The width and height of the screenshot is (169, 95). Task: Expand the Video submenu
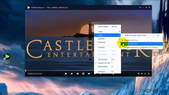click(x=107, y=32)
